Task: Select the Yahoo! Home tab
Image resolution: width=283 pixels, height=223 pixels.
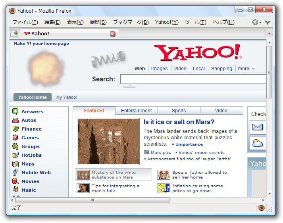Action: click(x=33, y=97)
